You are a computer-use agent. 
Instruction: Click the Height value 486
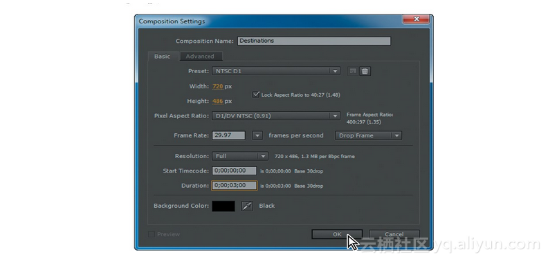tap(218, 101)
